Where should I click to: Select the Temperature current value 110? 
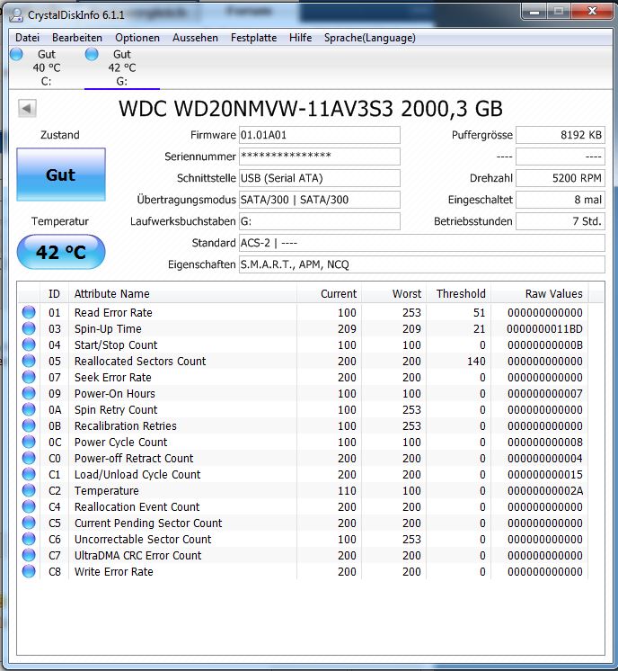(347, 490)
